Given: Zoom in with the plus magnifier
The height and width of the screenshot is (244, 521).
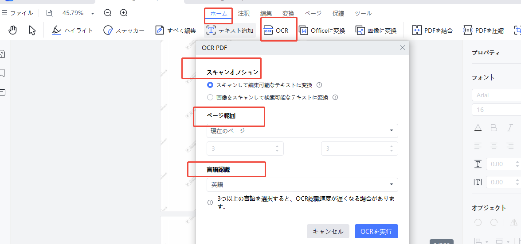Looking at the screenshot, I should point(124,13).
